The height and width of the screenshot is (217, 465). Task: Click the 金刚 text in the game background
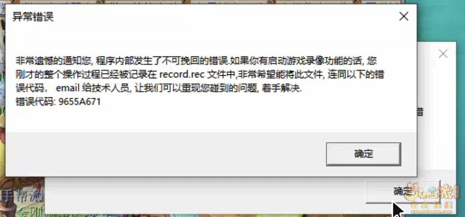click(30, 212)
